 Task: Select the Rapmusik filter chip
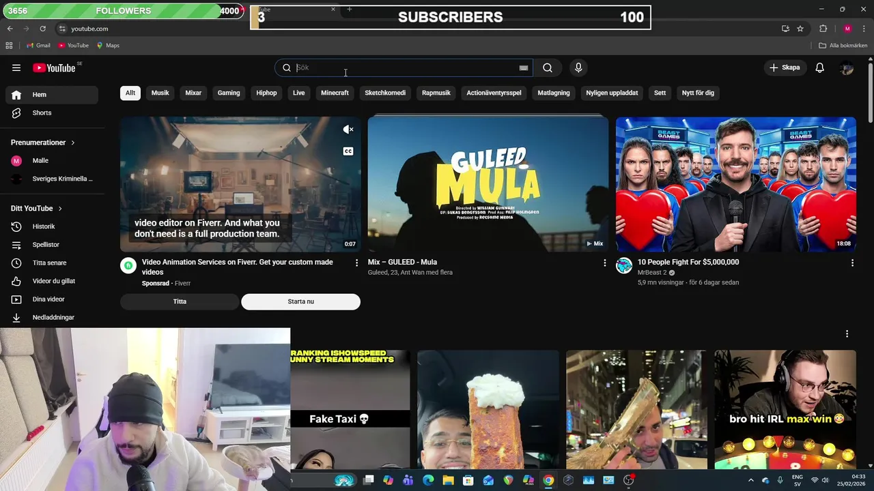click(436, 93)
